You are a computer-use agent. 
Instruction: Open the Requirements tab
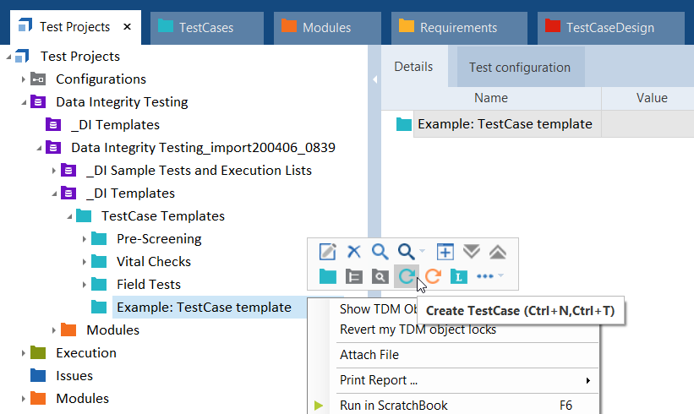[458, 28]
